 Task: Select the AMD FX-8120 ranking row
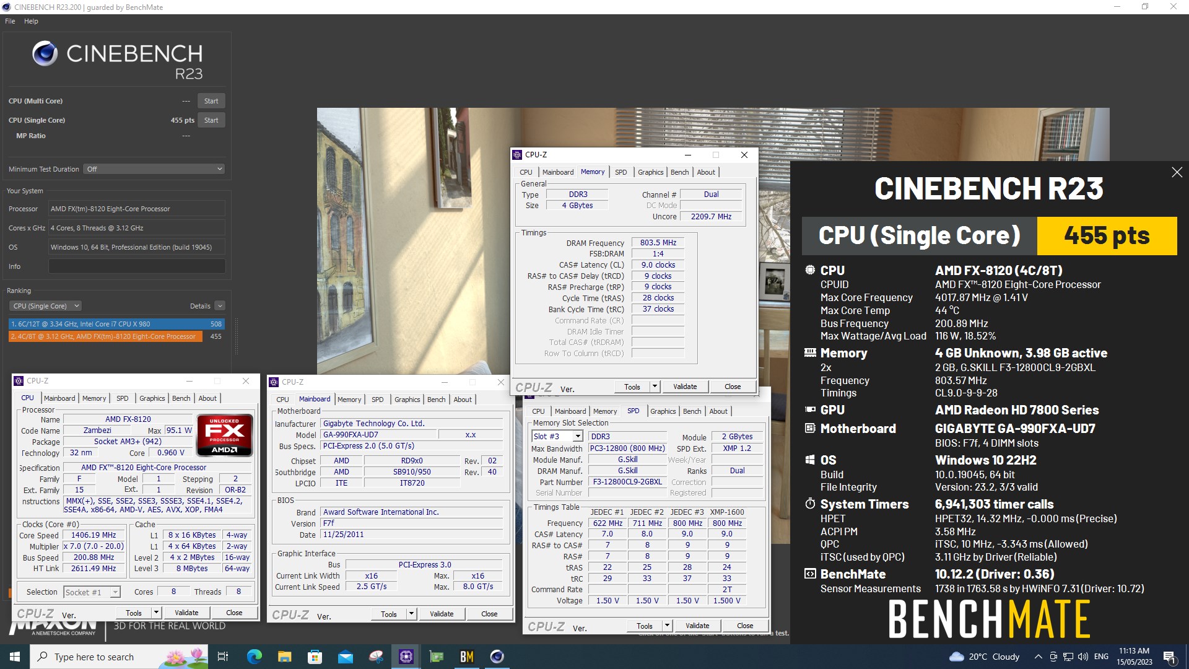[x=116, y=336]
